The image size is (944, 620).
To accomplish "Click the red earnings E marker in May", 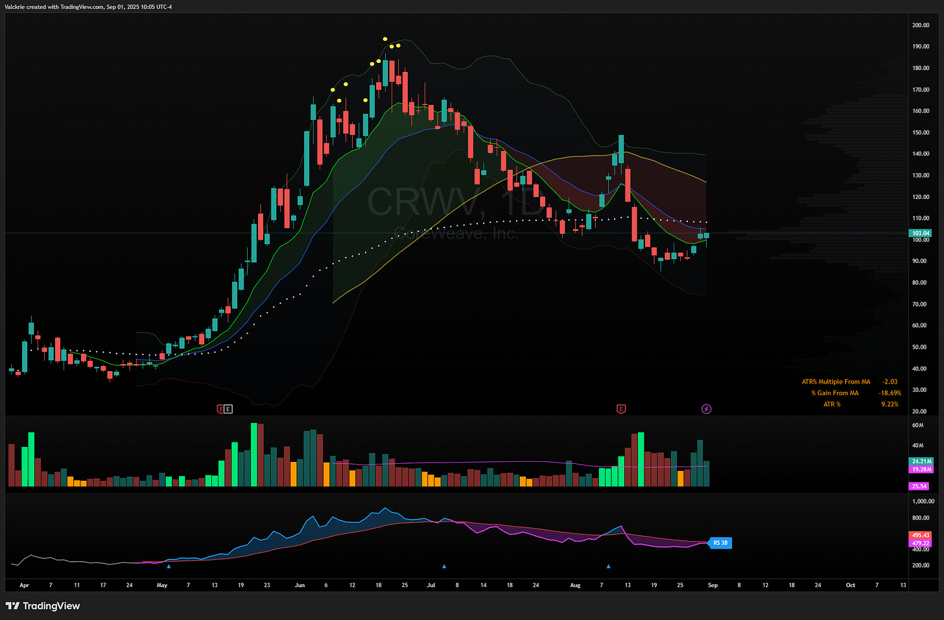I will pyautogui.click(x=220, y=409).
